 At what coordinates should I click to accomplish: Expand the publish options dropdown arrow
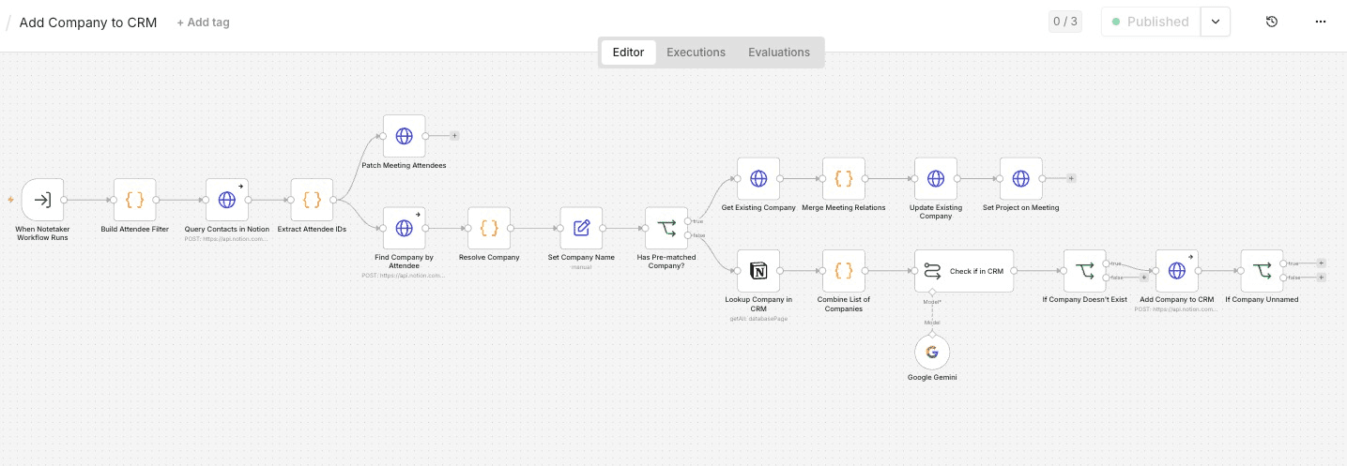pyautogui.click(x=1216, y=22)
